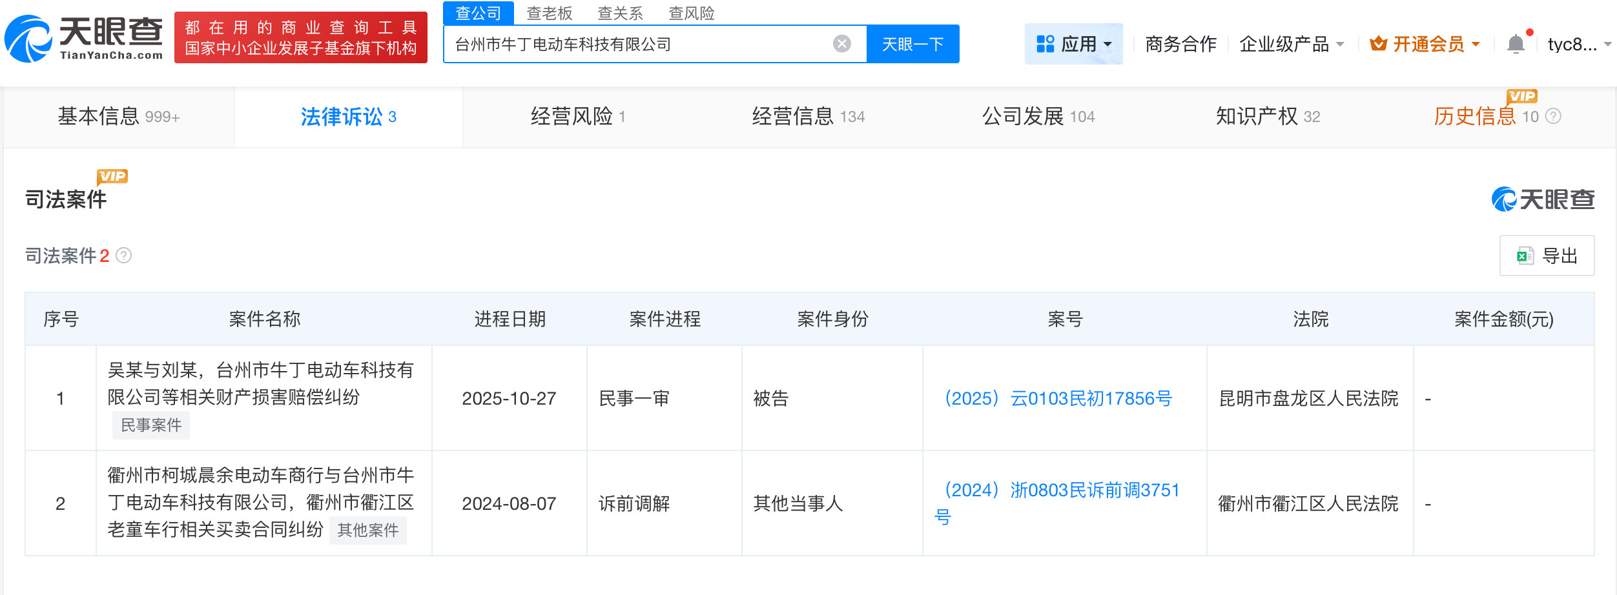Open the 知识产权 tab
The height and width of the screenshot is (595, 1617).
(x=1268, y=116)
